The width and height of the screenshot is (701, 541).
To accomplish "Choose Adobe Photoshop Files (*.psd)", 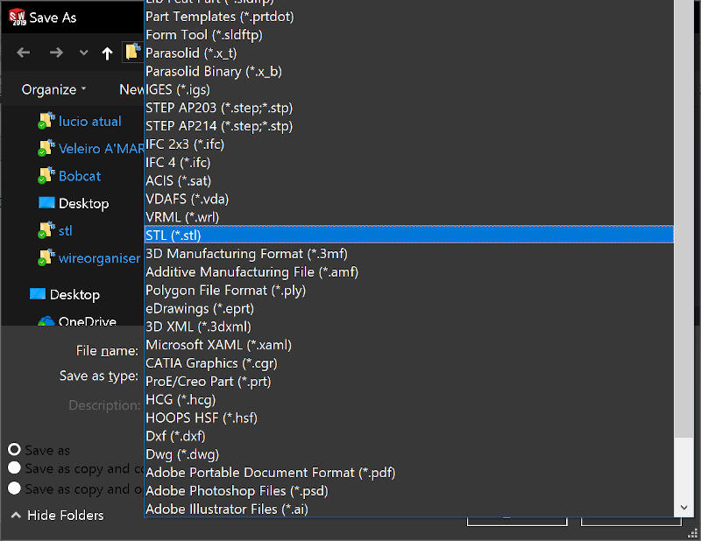I will click(408, 491).
